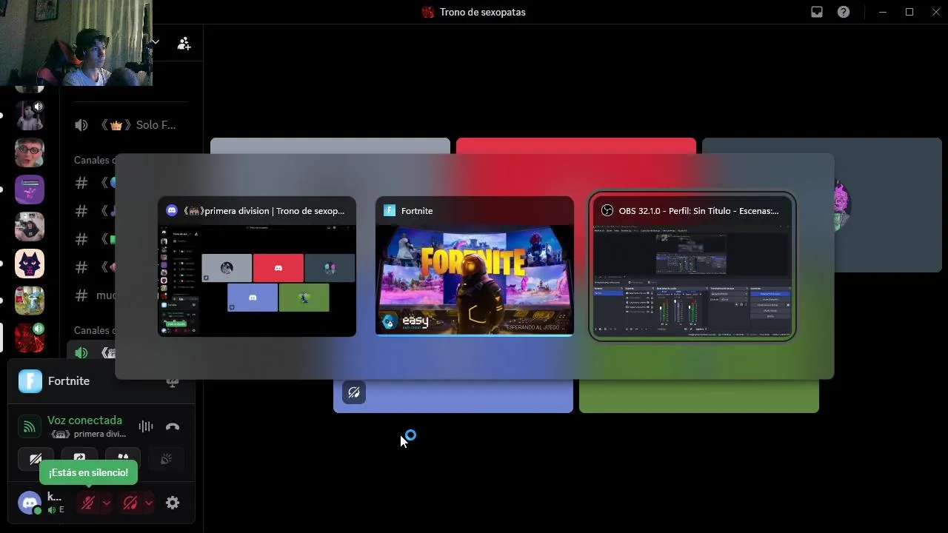Image resolution: width=948 pixels, height=533 pixels.
Task: Click 'Voz conectada' status text
Action: (x=84, y=420)
